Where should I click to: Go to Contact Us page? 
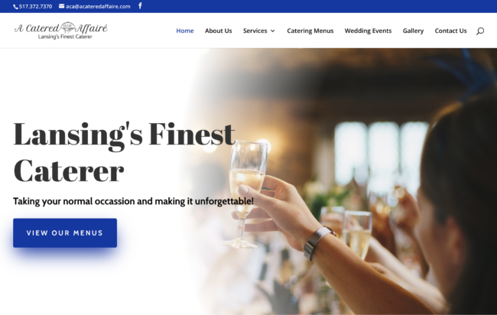tap(450, 31)
